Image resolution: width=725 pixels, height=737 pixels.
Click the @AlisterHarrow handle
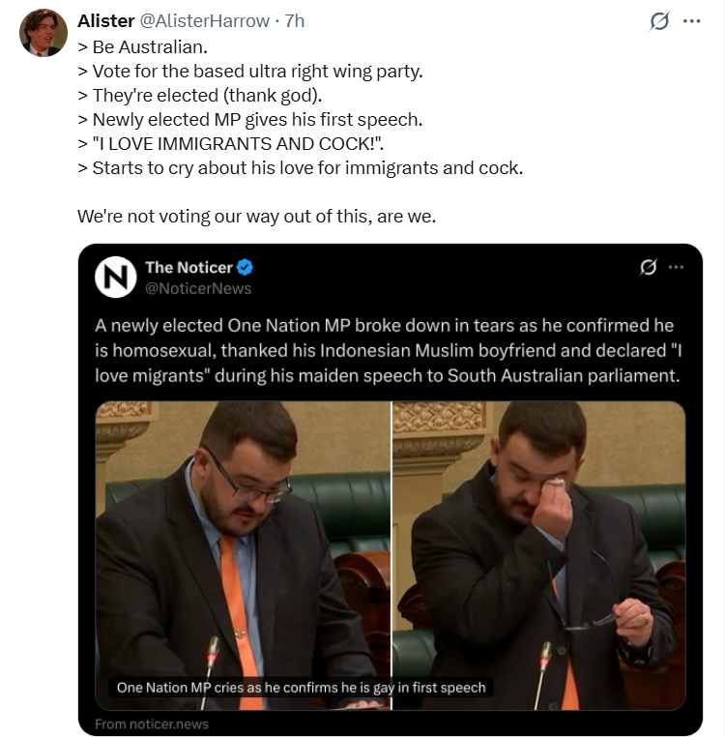pyautogui.click(x=205, y=21)
